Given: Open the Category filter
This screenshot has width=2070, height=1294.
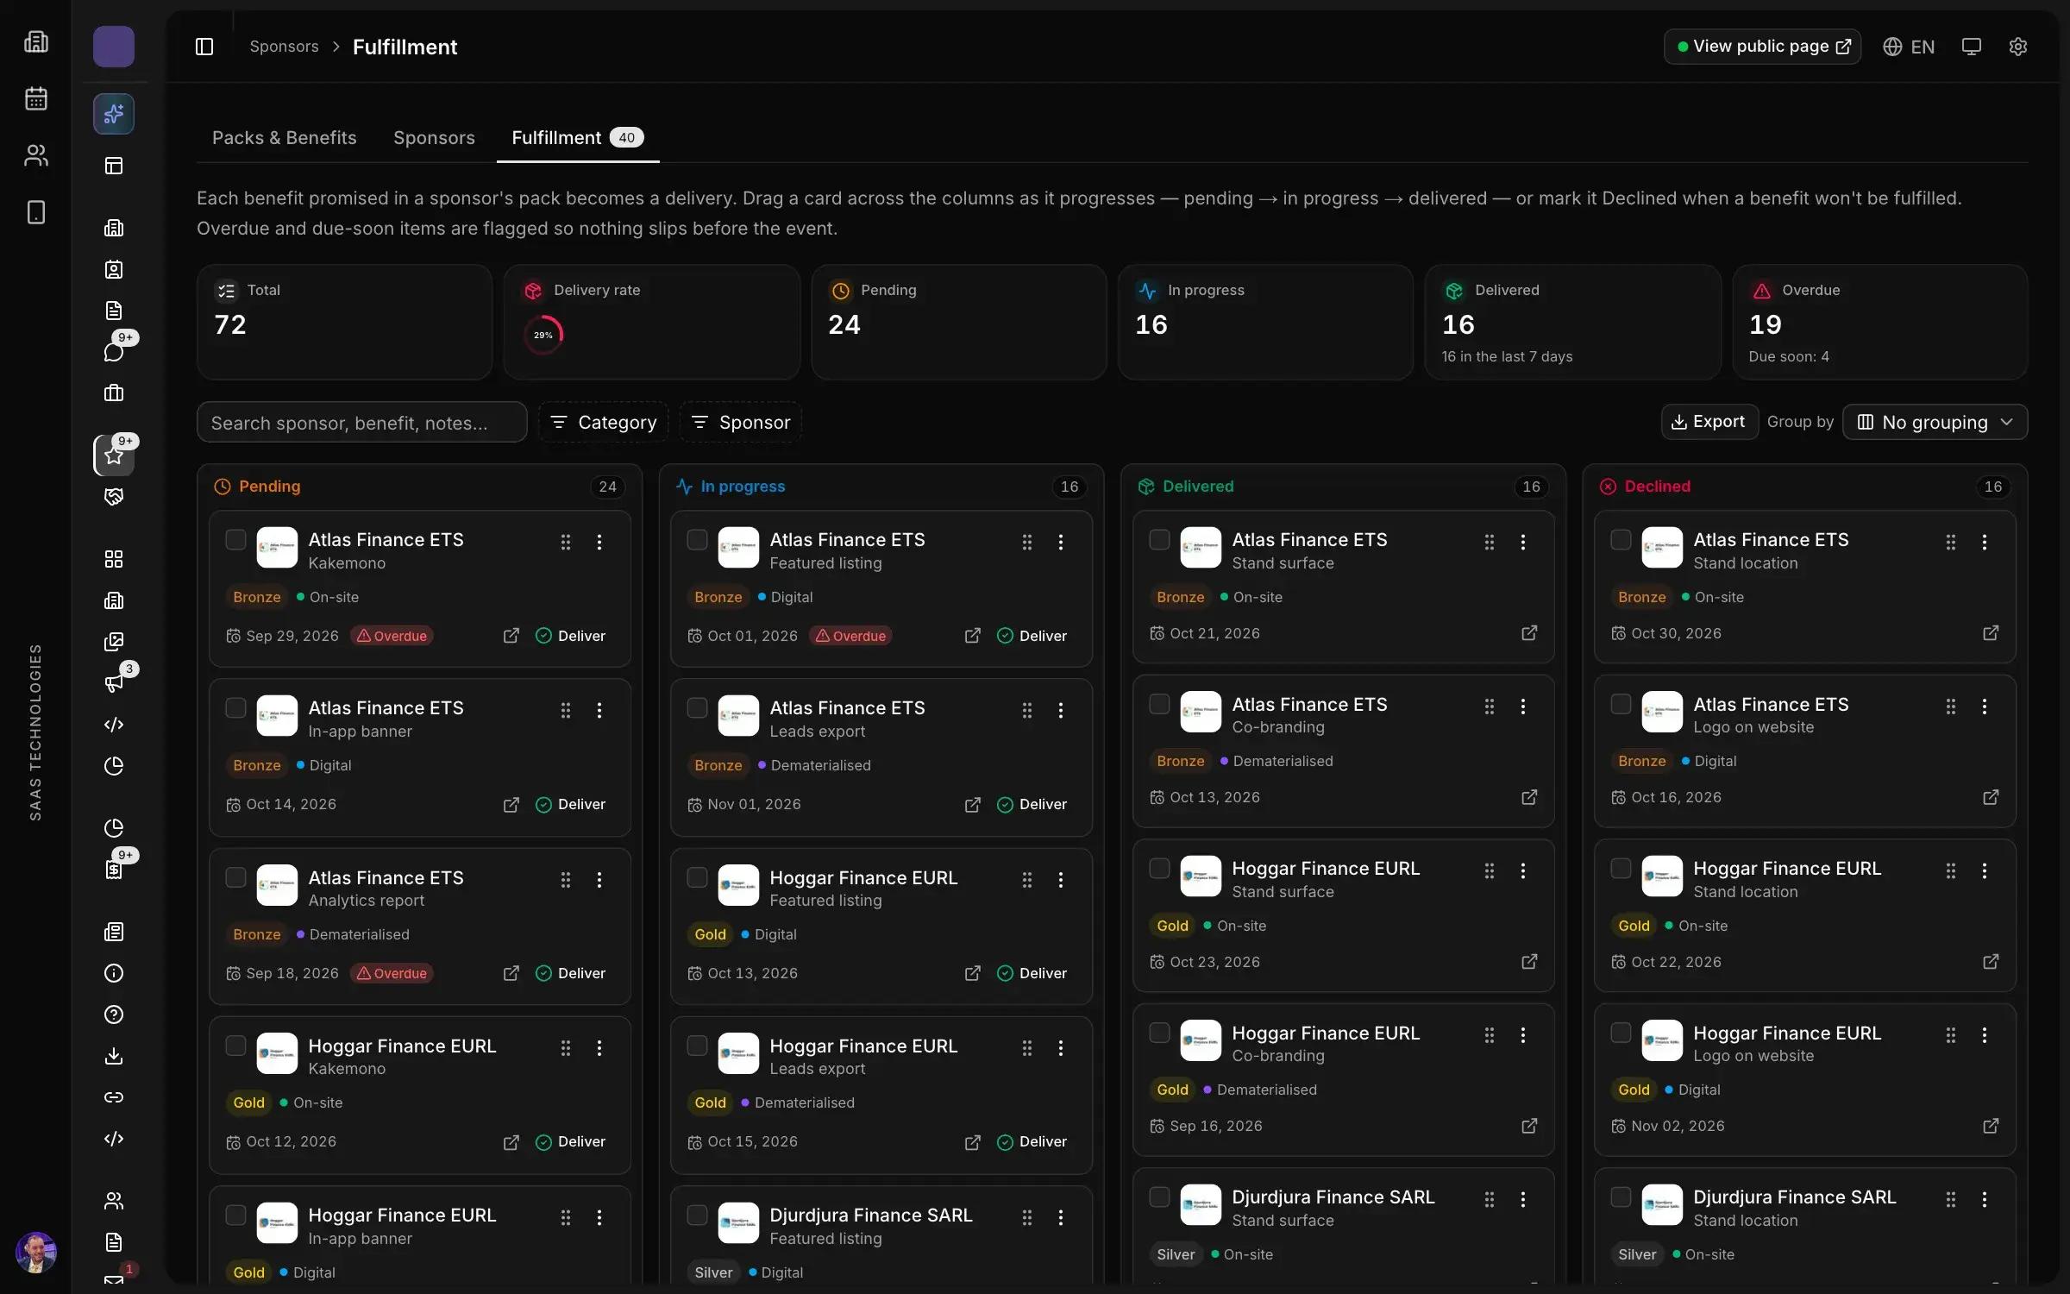Looking at the screenshot, I should 604,422.
